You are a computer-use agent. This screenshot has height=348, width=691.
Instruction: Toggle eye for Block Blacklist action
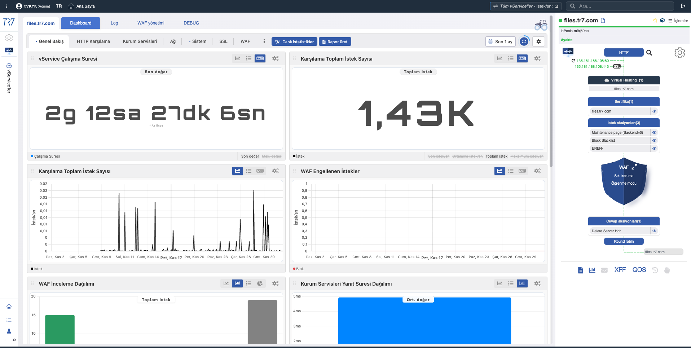[x=654, y=140]
